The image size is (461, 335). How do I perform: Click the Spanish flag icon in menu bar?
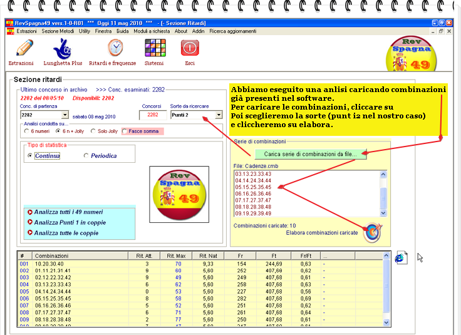coord(11,31)
